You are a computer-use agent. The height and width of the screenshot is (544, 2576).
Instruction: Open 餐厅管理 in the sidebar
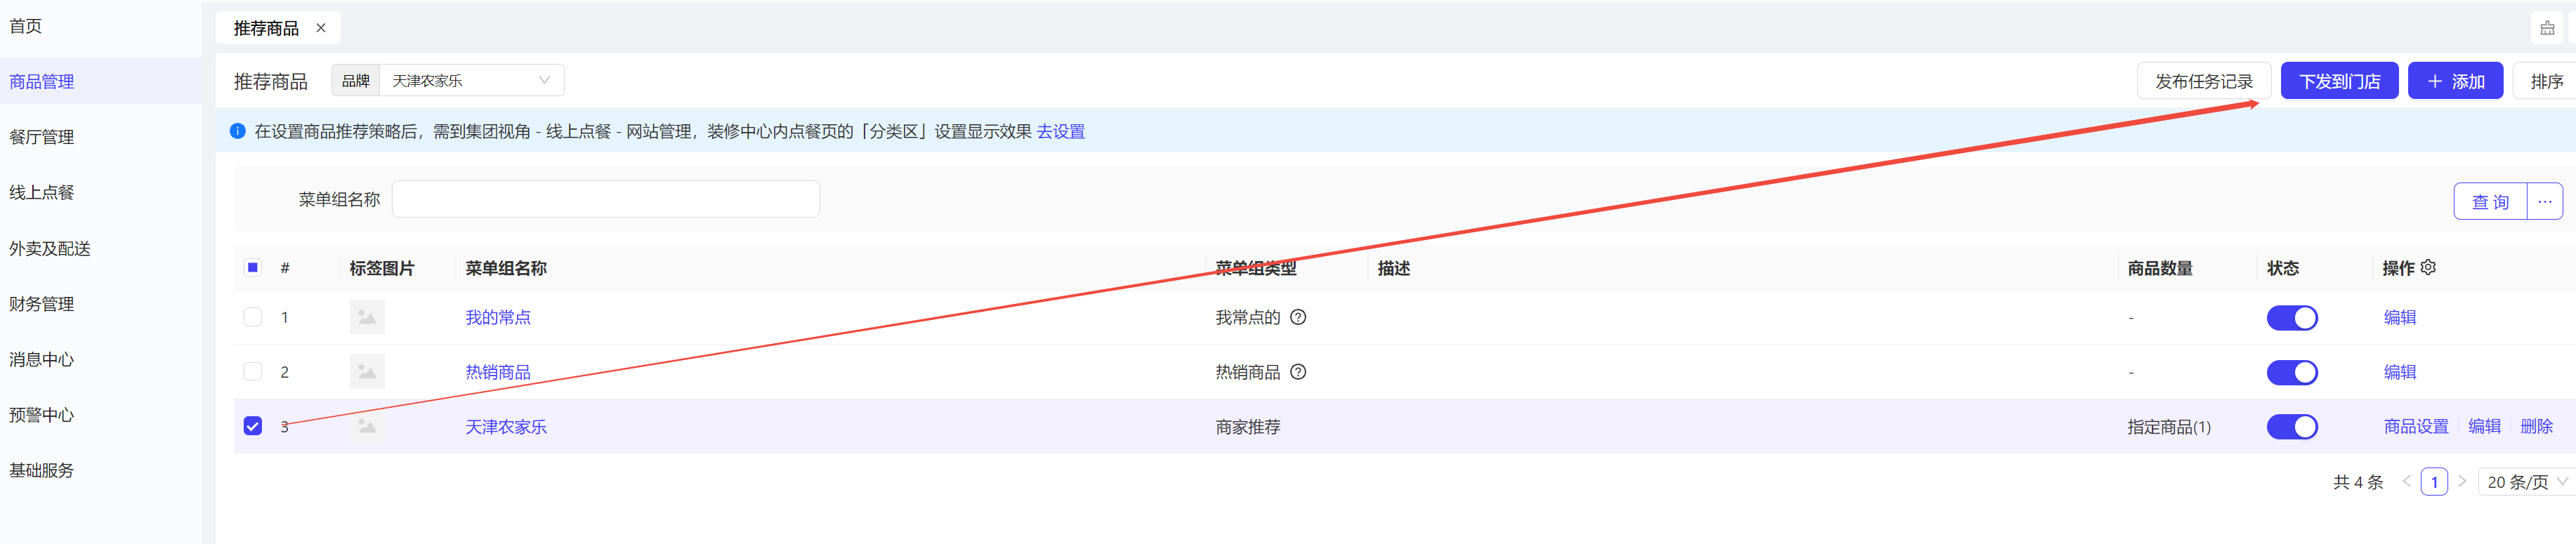tap(42, 137)
